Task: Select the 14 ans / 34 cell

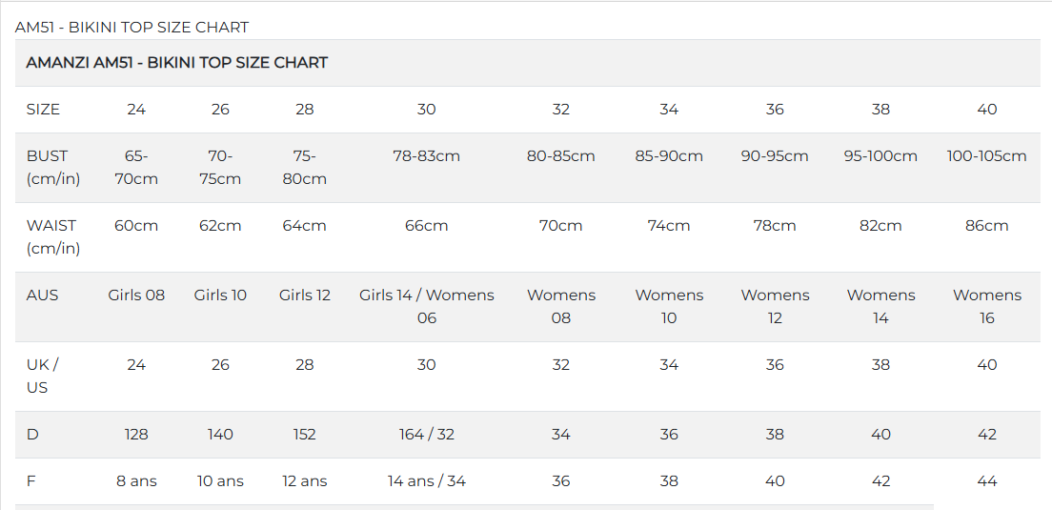Action: [426, 481]
